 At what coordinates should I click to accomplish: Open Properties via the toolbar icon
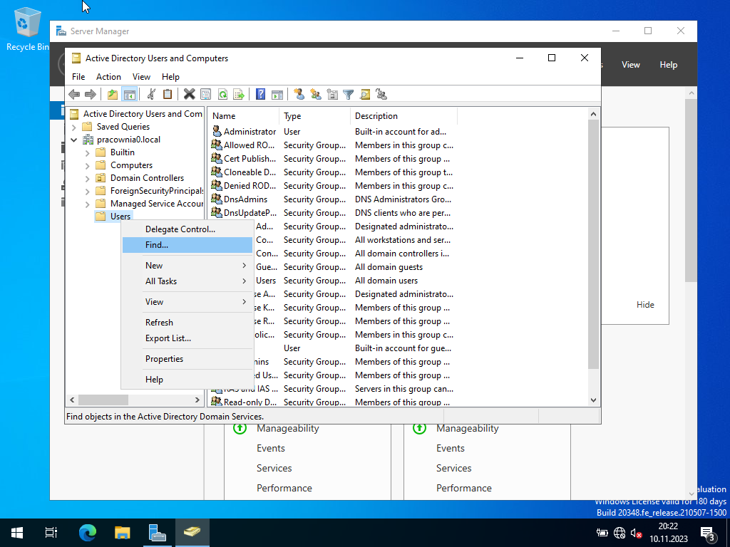click(206, 95)
